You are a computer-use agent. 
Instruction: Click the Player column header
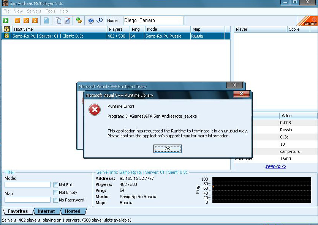(x=260, y=29)
